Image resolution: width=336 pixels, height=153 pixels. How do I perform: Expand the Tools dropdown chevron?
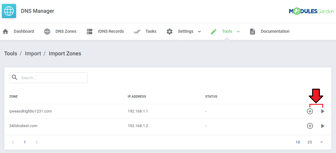click(238, 32)
